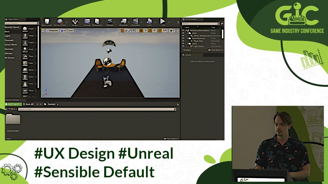Viewport: 328px width, 184px height.
Task: Select the scale gizmo tool in viewport
Action: (x=130, y=31)
